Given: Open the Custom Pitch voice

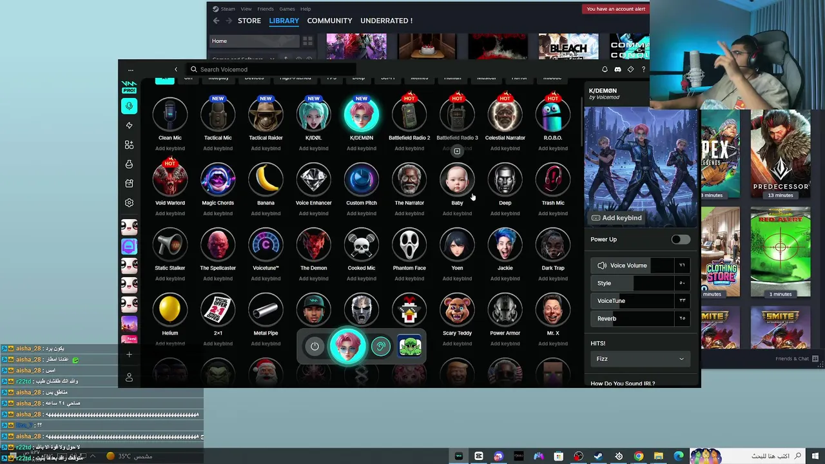Looking at the screenshot, I should pyautogui.click(x=362, y=180).
